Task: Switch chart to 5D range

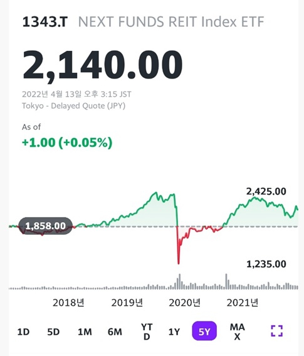Action: coord(53,332)
